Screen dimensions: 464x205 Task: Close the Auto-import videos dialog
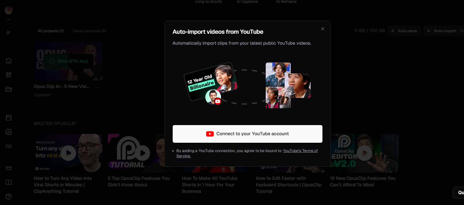[x=322, y=29]
